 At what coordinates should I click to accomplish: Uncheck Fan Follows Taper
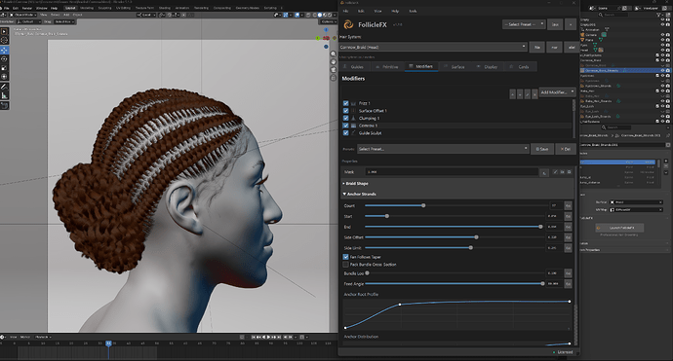(x=345, y=257)
